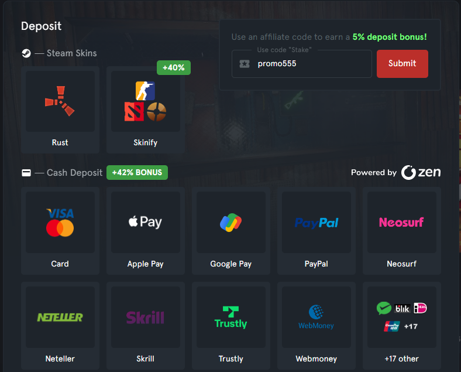The height and width of the screenshot is (372, 461).
Task: Click the ticket icon in code field
Action: pyautogui.click(x=245, y=64)
